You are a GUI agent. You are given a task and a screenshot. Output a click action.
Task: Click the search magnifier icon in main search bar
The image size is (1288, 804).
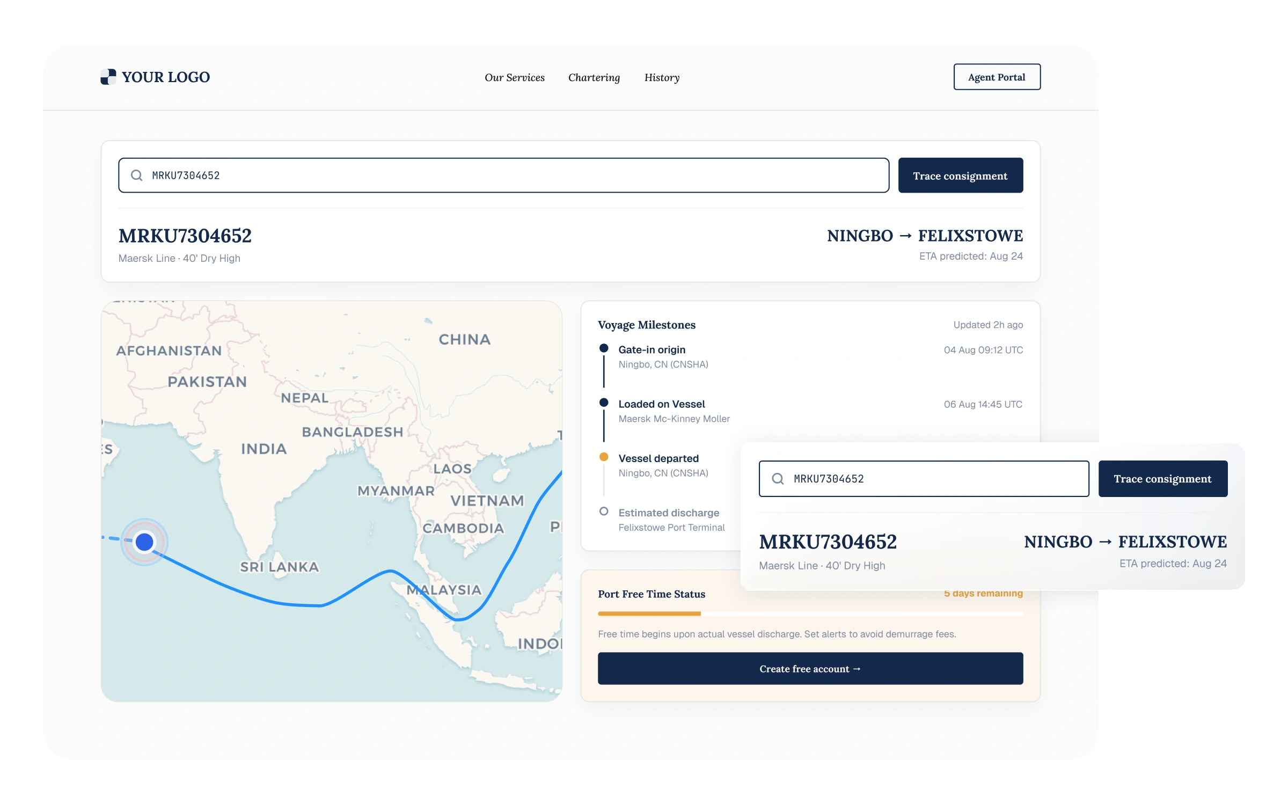click(x=137, y=176)
